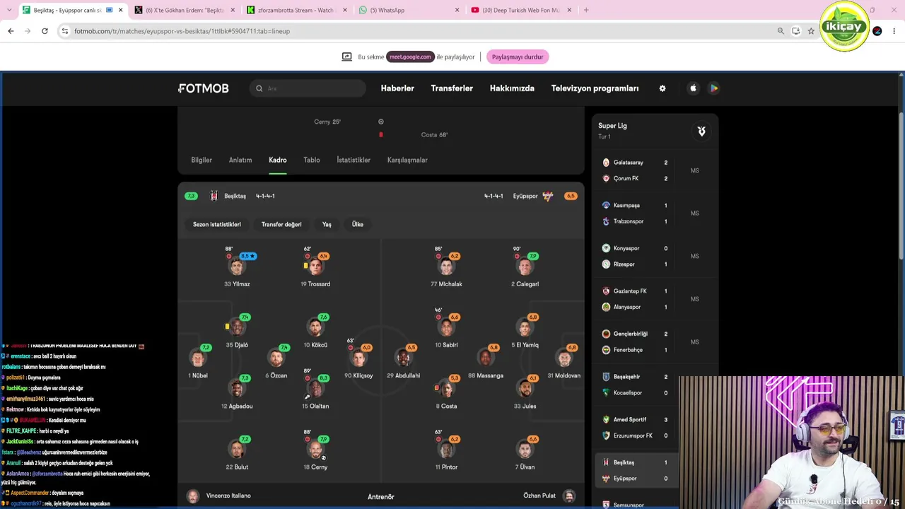Switch to the zforzambrotta Stream browser tab
This screenshot has height=509, width=905.
(x=296, y=10)
